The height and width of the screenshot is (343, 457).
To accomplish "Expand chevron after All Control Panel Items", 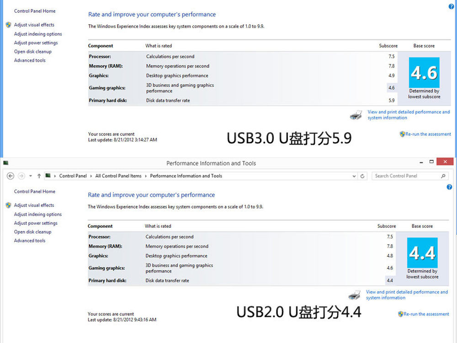I will [146, 176].
